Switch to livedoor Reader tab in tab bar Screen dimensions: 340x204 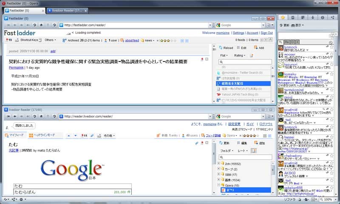pyautogui.click(x=67, y=10)
